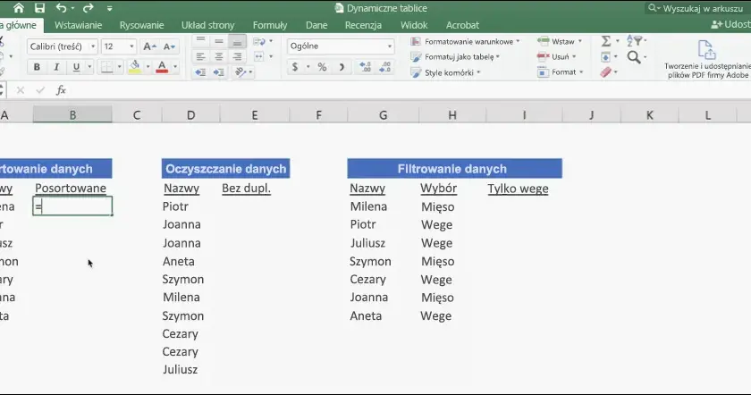Viewport: 751px width, 395px height.
Task: Open Formatowanie warunkowe menu
Action: click(x=465, y=42)
